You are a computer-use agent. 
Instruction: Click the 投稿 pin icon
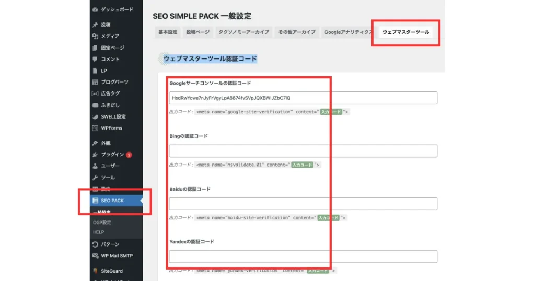[x=95, y=25]
